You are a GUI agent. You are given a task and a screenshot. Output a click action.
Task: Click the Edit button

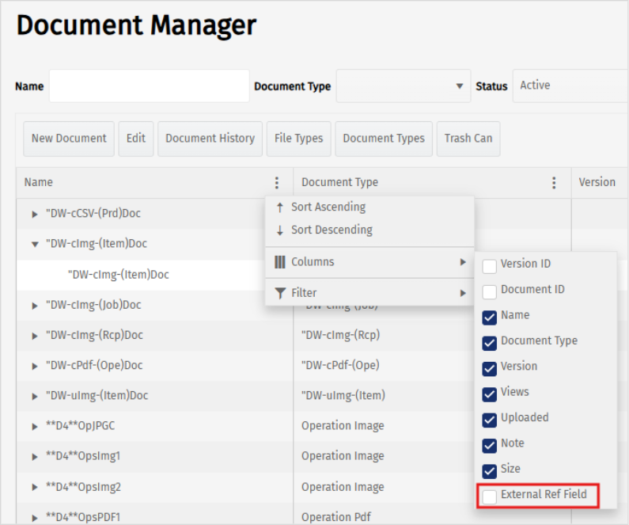click(x=136, y=139)
